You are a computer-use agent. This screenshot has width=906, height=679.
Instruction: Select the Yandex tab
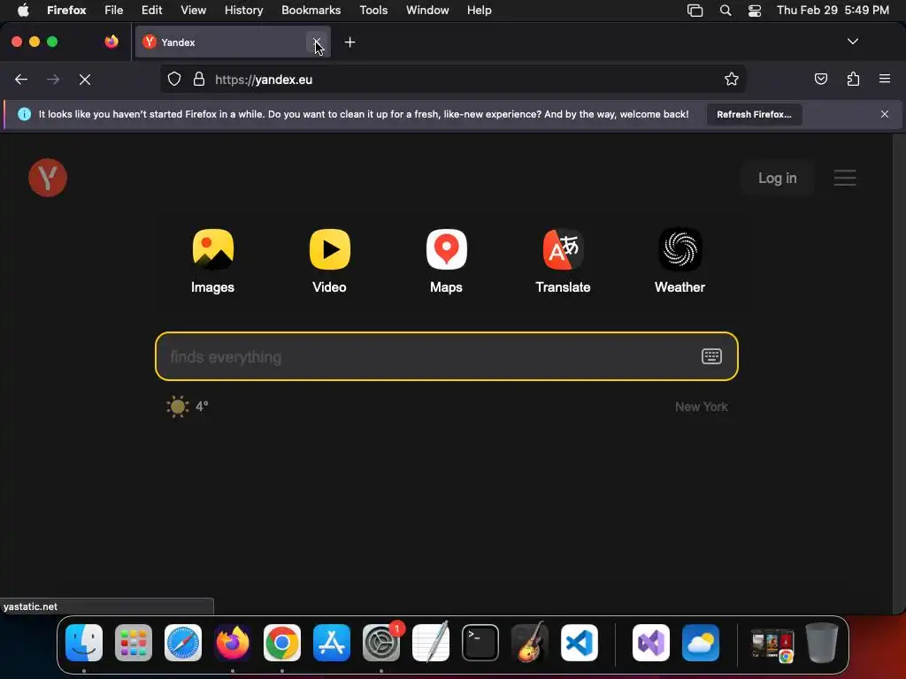[x=233, y=42]
